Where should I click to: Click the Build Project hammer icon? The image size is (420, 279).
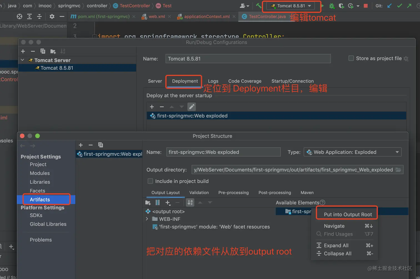(x=259, y=6)
